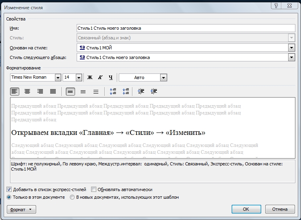Screen dimensions: 301x220
Task: Open font size dropdown arrow
Action: [79, 77]
